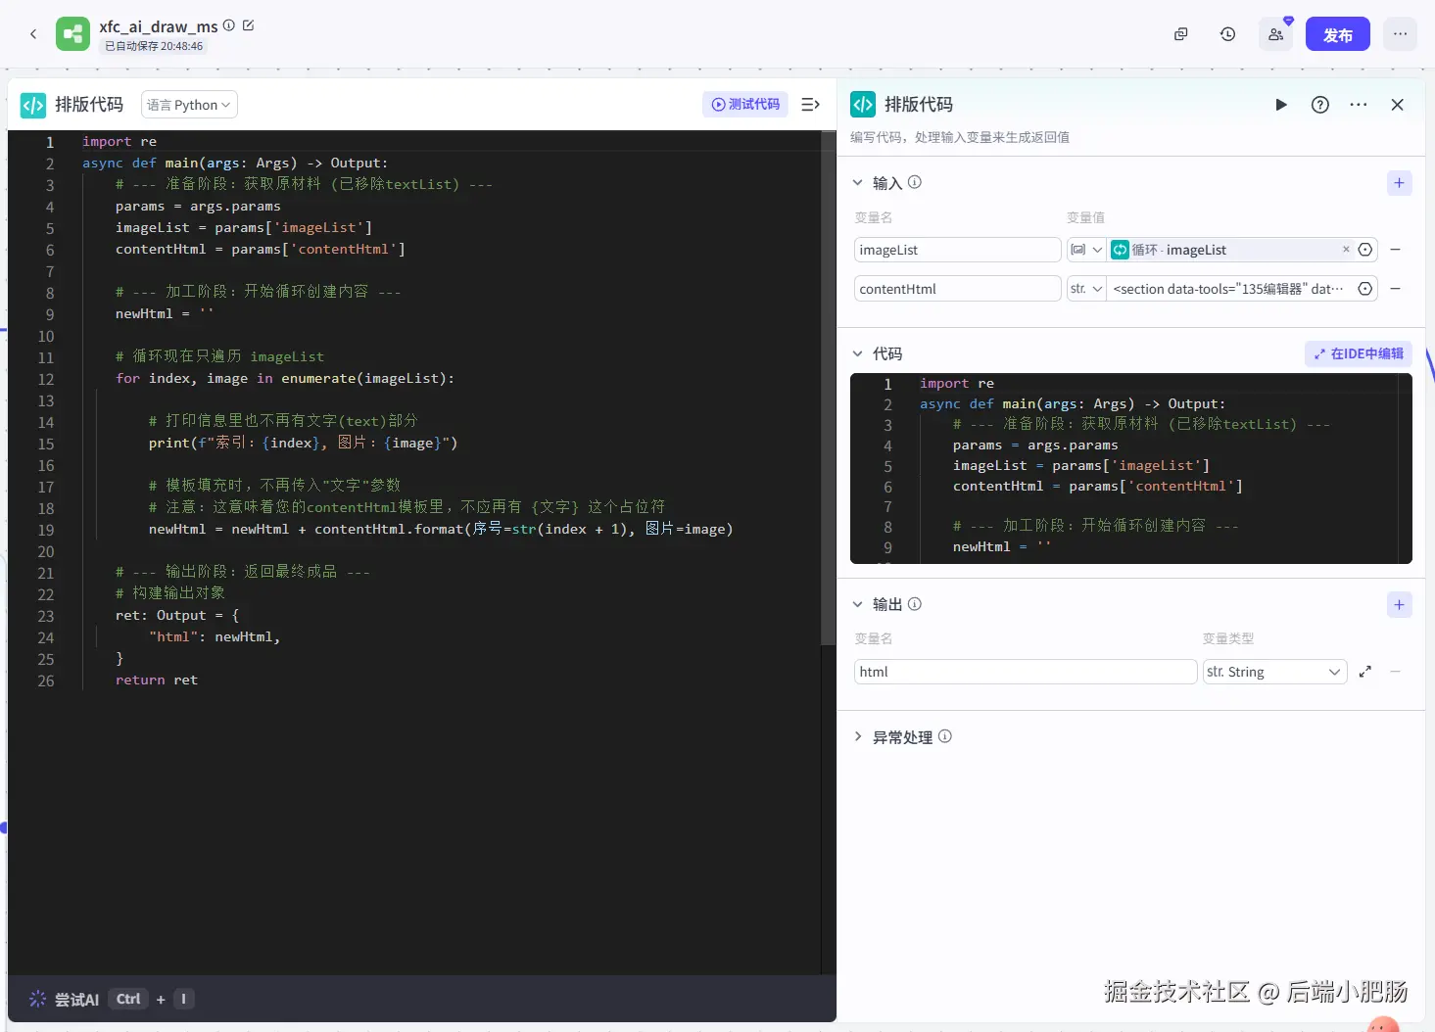The width and height of the screenshot is (1435, 1032).
Task: Click the green xfc_ai_draw_ms app icon
Action: pyautogui.click(x=72, y=34)
